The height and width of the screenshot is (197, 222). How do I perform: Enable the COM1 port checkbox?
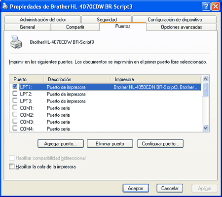[x=15, y=107]
